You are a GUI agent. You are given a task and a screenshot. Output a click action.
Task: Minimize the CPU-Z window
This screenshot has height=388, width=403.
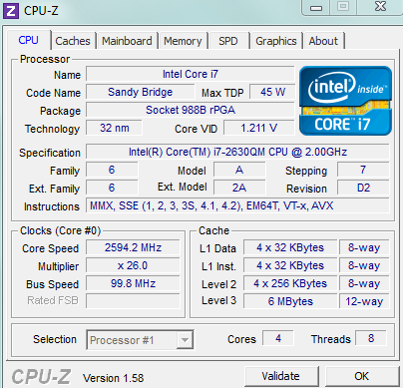click(316, 7)
